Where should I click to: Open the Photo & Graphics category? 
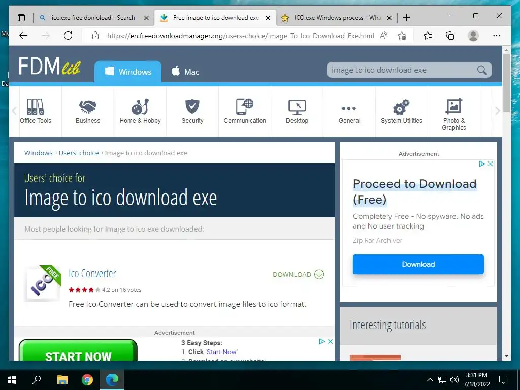(x=453, y=114)
